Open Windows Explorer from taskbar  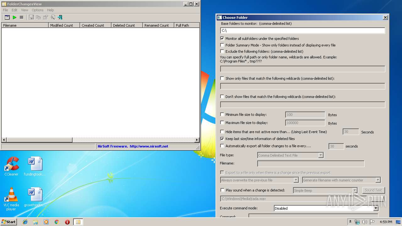click(35, 222)
